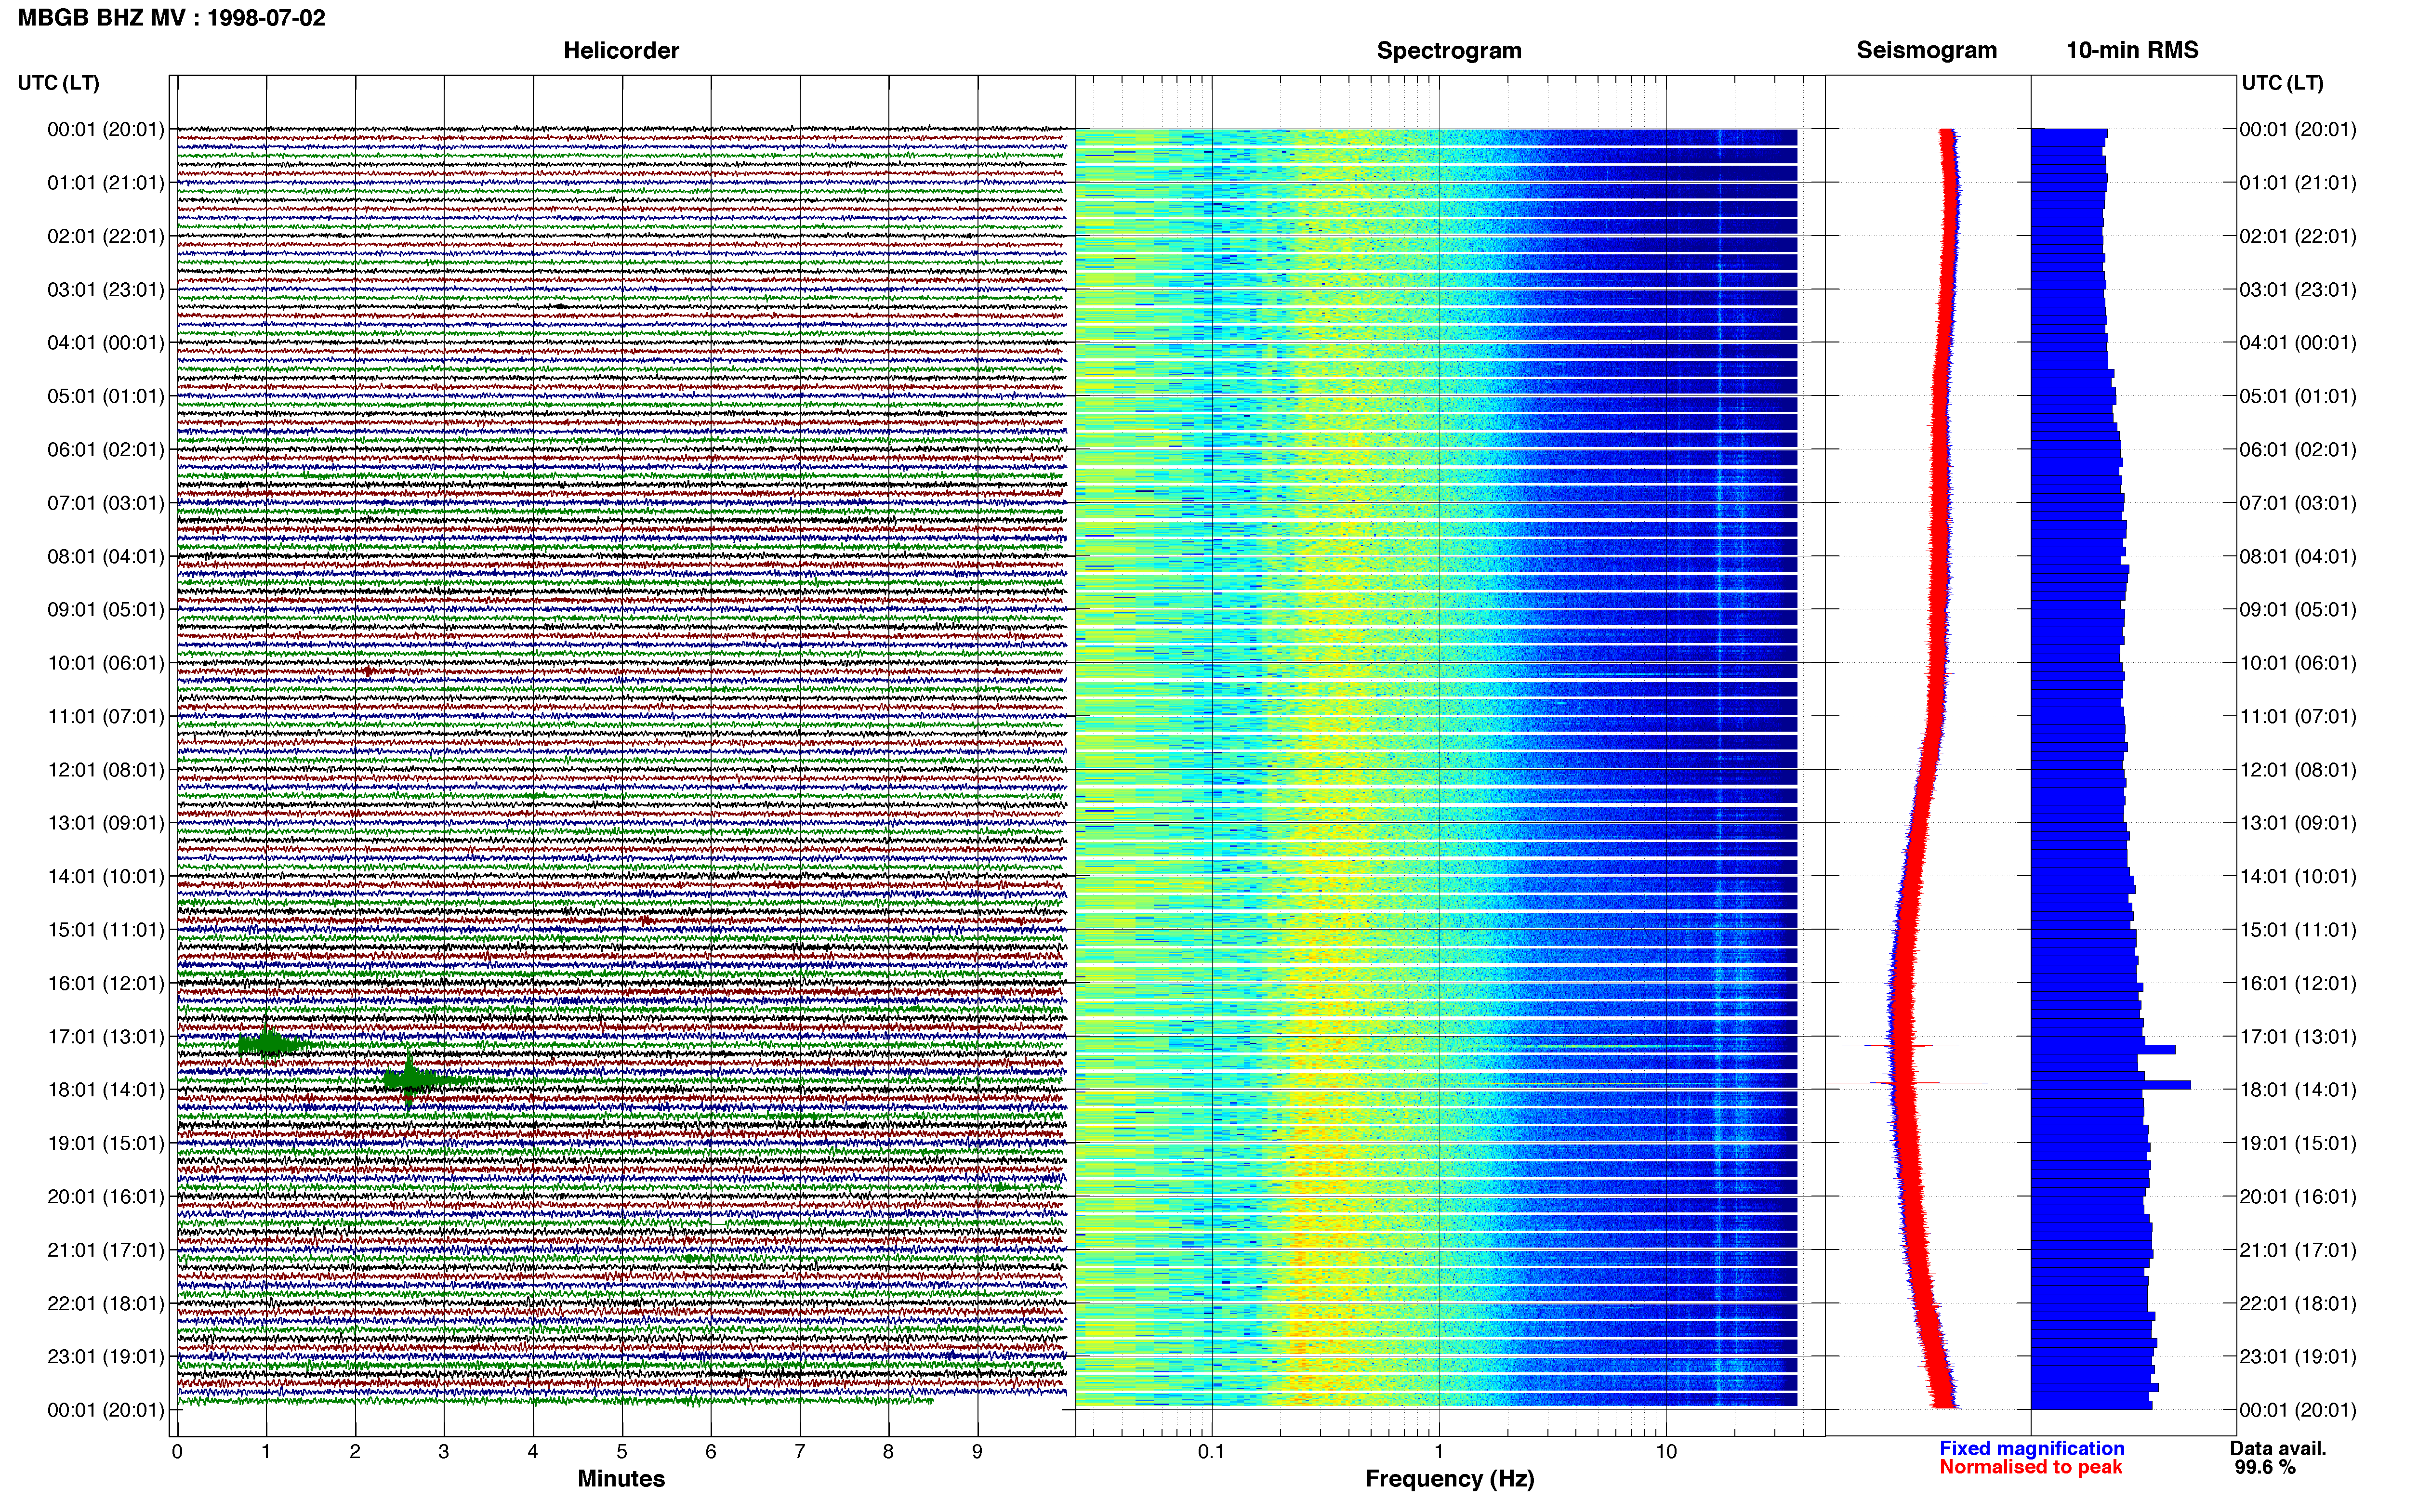Select the Spectrogram panel heading
The height and width of the screenshot is (1512, 2418).
point(1449,51)
